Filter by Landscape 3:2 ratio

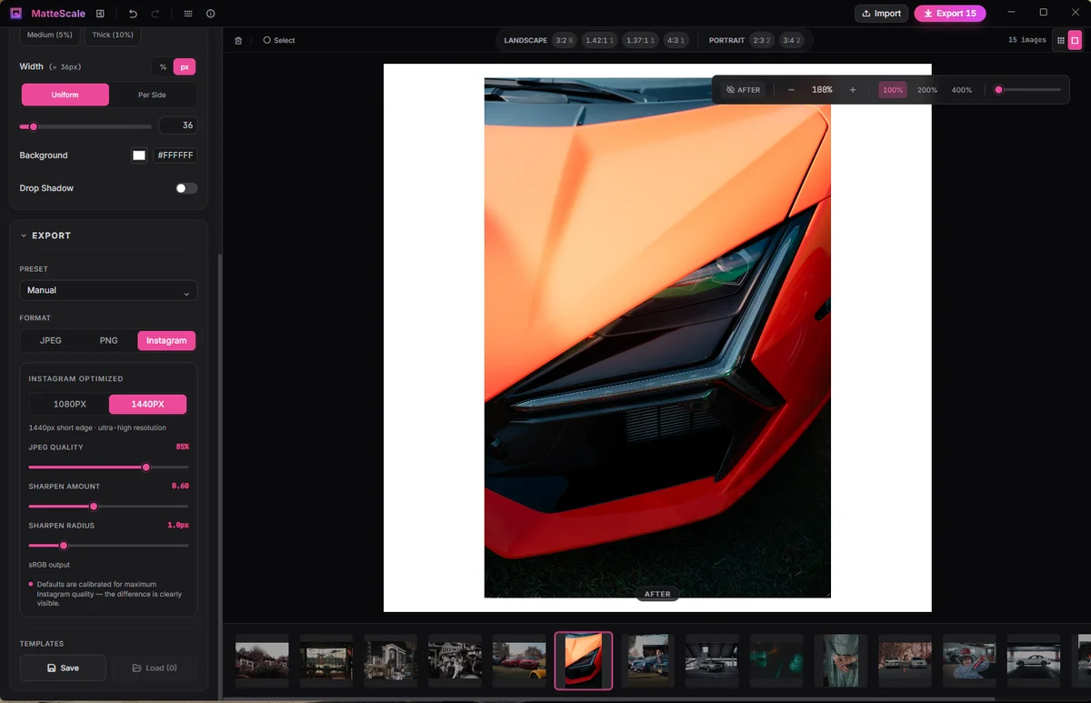pyautogui.click(x=565, y=40)
